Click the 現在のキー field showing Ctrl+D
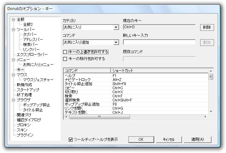226x153 pixels. pos(159,27)
